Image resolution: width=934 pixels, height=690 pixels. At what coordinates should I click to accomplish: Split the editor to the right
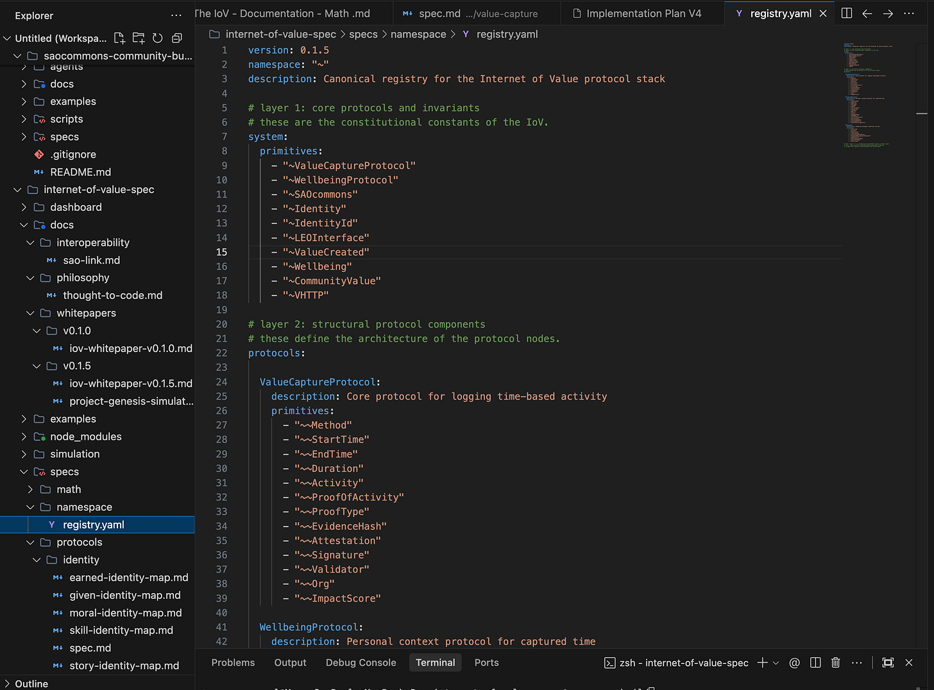(847, 13)
